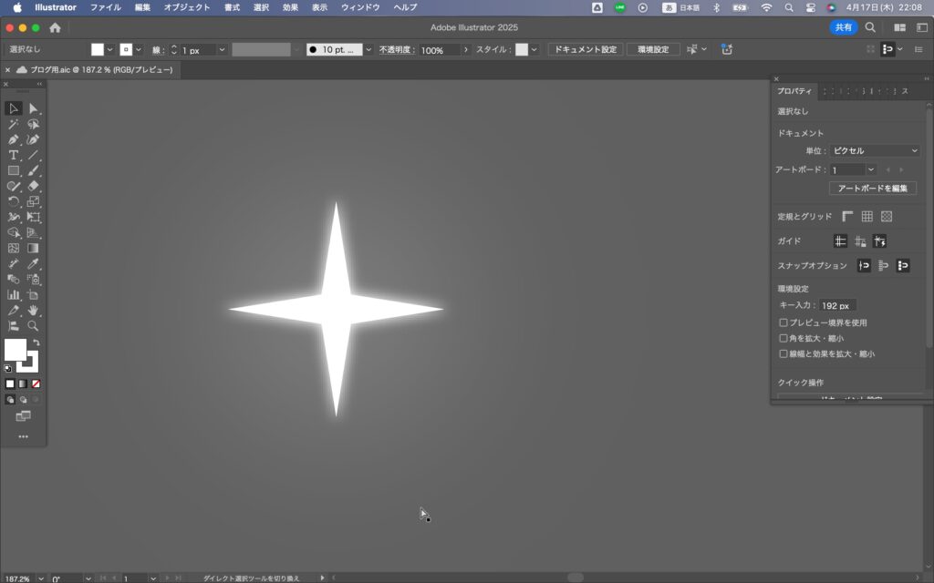Choose the Rectangle tool
The width and height of the screenshot is (934, 583).
click(13, 170)
